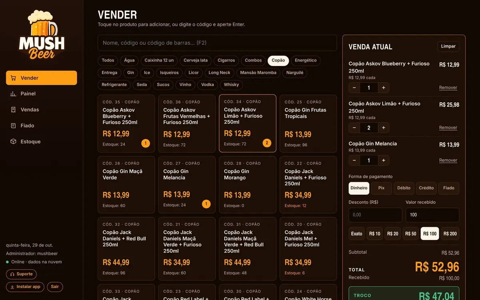The height and width of the screenshot is (300, 480).
Task: Open Vender via its cart icon
Action: 13,78
